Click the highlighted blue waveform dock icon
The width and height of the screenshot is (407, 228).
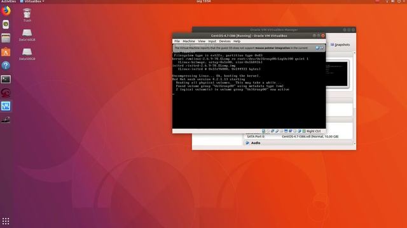tap(6, 106)
